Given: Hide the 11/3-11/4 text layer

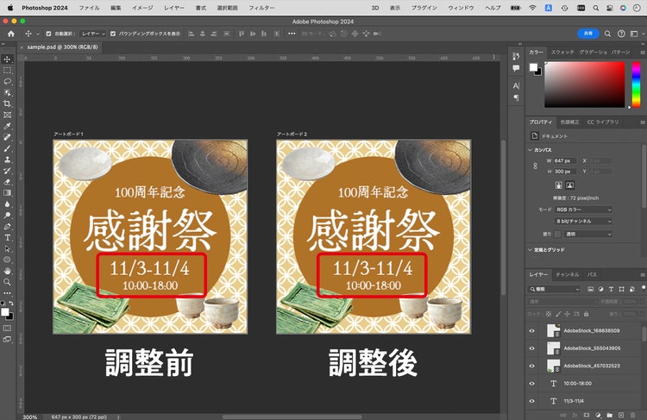Looking at the screenshot, I should [x=532, y=401].
